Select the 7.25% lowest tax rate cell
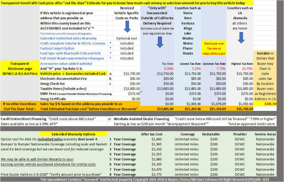The image size is (284, 182). pos(196,69)
